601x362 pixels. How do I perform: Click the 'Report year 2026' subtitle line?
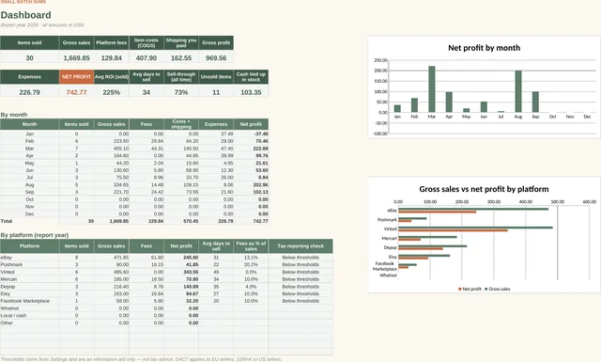coord(41,25)
